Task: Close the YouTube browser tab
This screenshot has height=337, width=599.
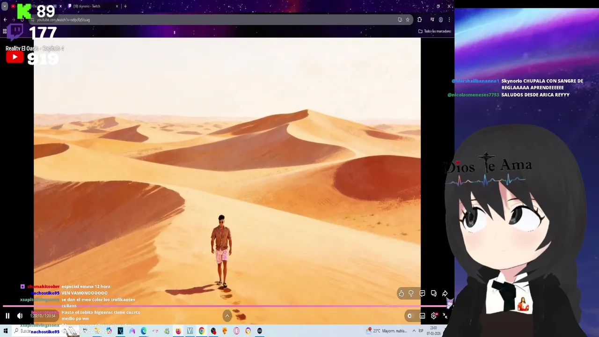Action: point(60,6)
